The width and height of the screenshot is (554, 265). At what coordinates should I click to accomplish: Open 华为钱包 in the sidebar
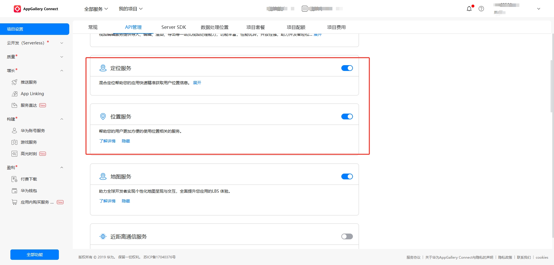[29, 191]
